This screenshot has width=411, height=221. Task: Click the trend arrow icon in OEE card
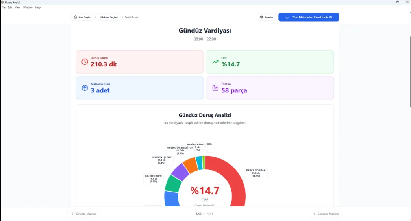coord(215,62)
